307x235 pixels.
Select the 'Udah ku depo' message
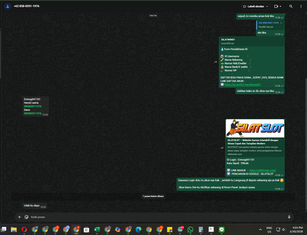(x=34, y=205)
